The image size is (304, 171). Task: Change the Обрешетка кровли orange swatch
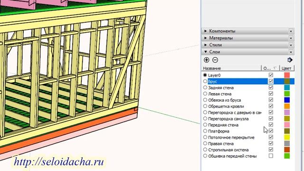point(287,106)
